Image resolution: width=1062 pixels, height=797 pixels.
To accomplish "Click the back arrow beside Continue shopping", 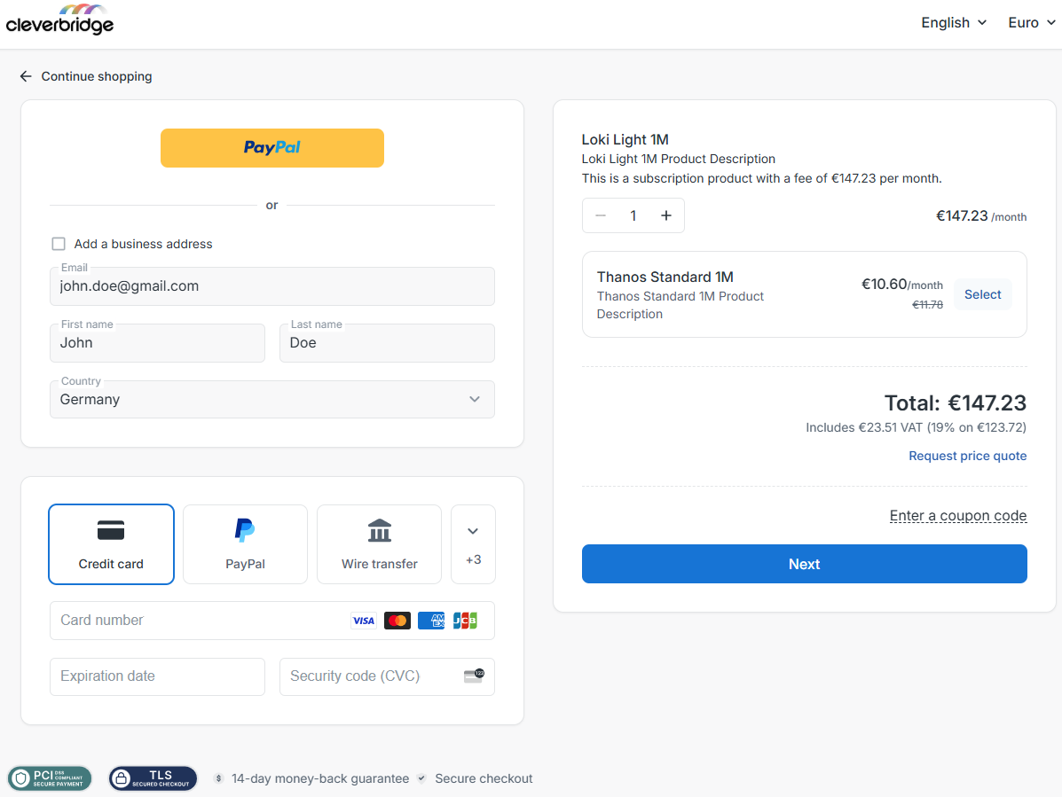I will pos(26,76).
